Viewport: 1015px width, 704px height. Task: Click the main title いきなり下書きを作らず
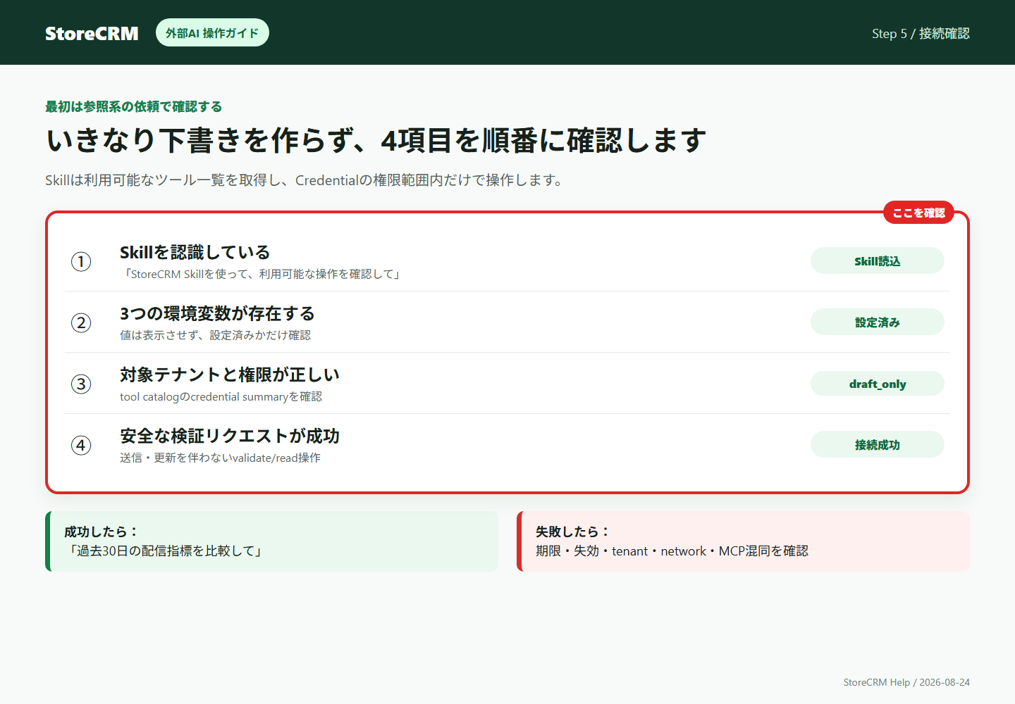click(376, 140)
